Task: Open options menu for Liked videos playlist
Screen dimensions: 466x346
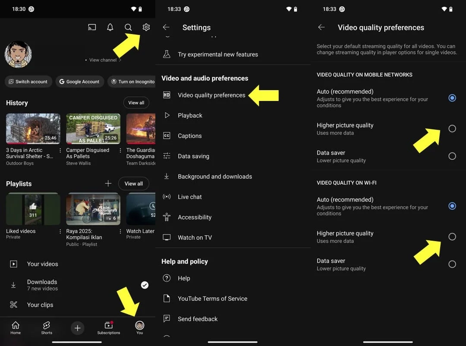Action: (x=60, y=231)
